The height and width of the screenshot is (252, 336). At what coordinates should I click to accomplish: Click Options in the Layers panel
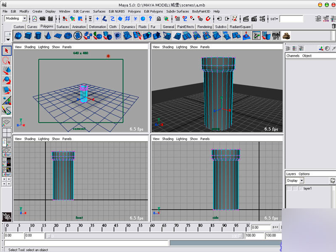click(x=304, y=174)
